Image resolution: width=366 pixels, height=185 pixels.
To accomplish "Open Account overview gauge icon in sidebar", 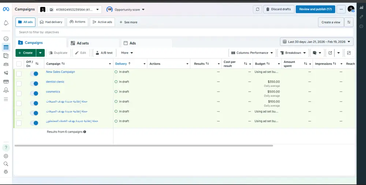I will pos(6,38).
